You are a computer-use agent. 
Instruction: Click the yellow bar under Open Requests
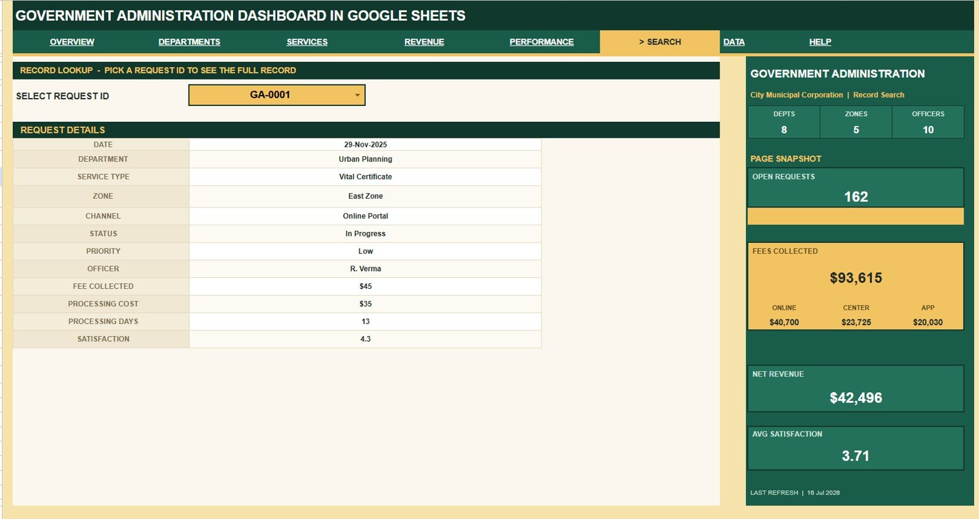tap(855, 216)
